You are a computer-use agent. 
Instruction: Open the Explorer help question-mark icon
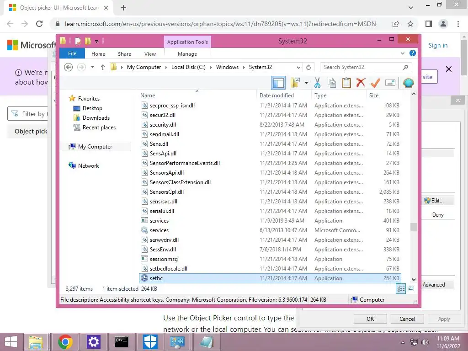413,53
